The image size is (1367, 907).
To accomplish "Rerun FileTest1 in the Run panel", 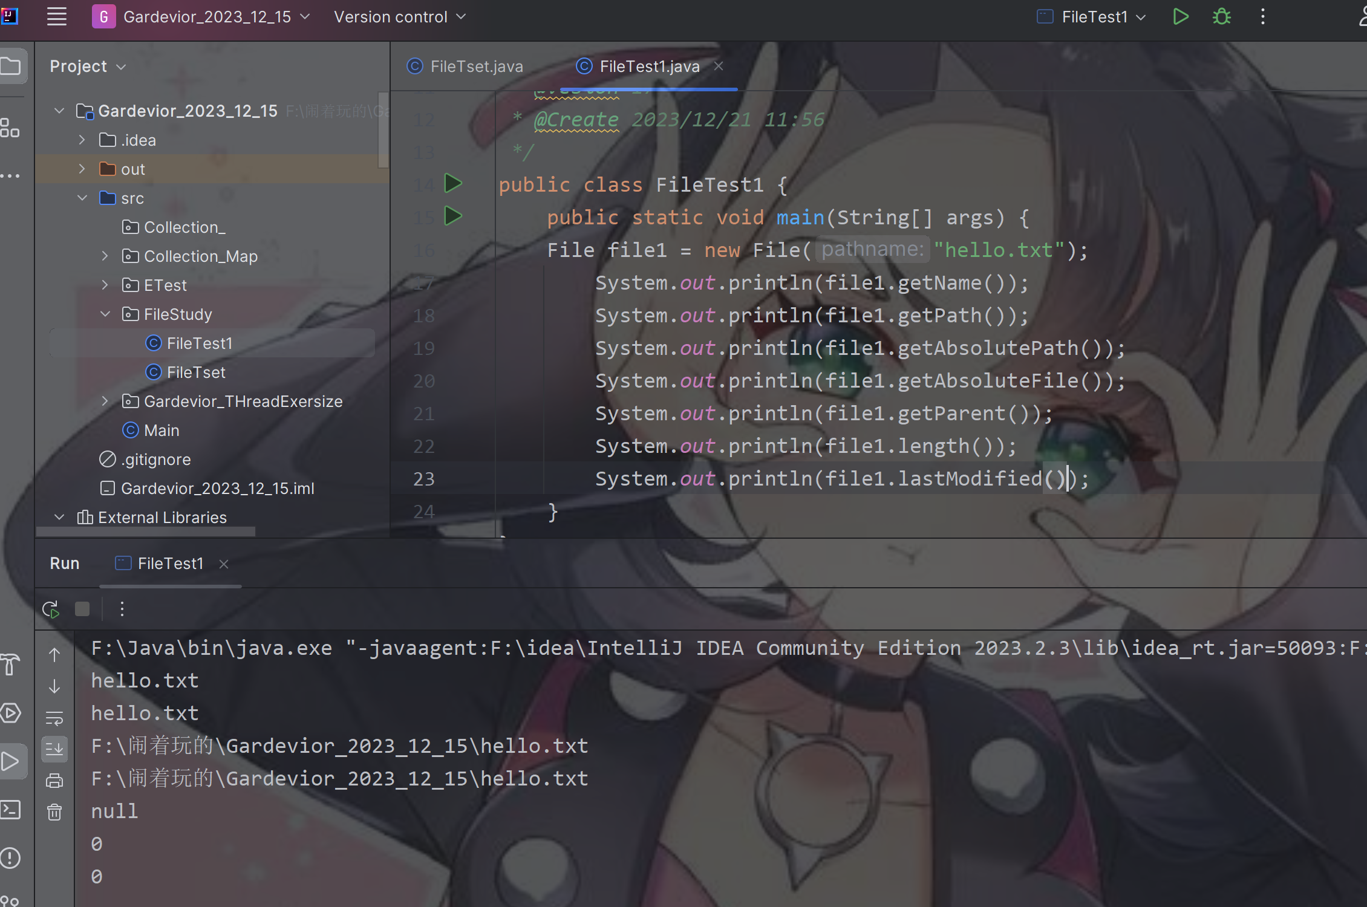I will [51, 609].
